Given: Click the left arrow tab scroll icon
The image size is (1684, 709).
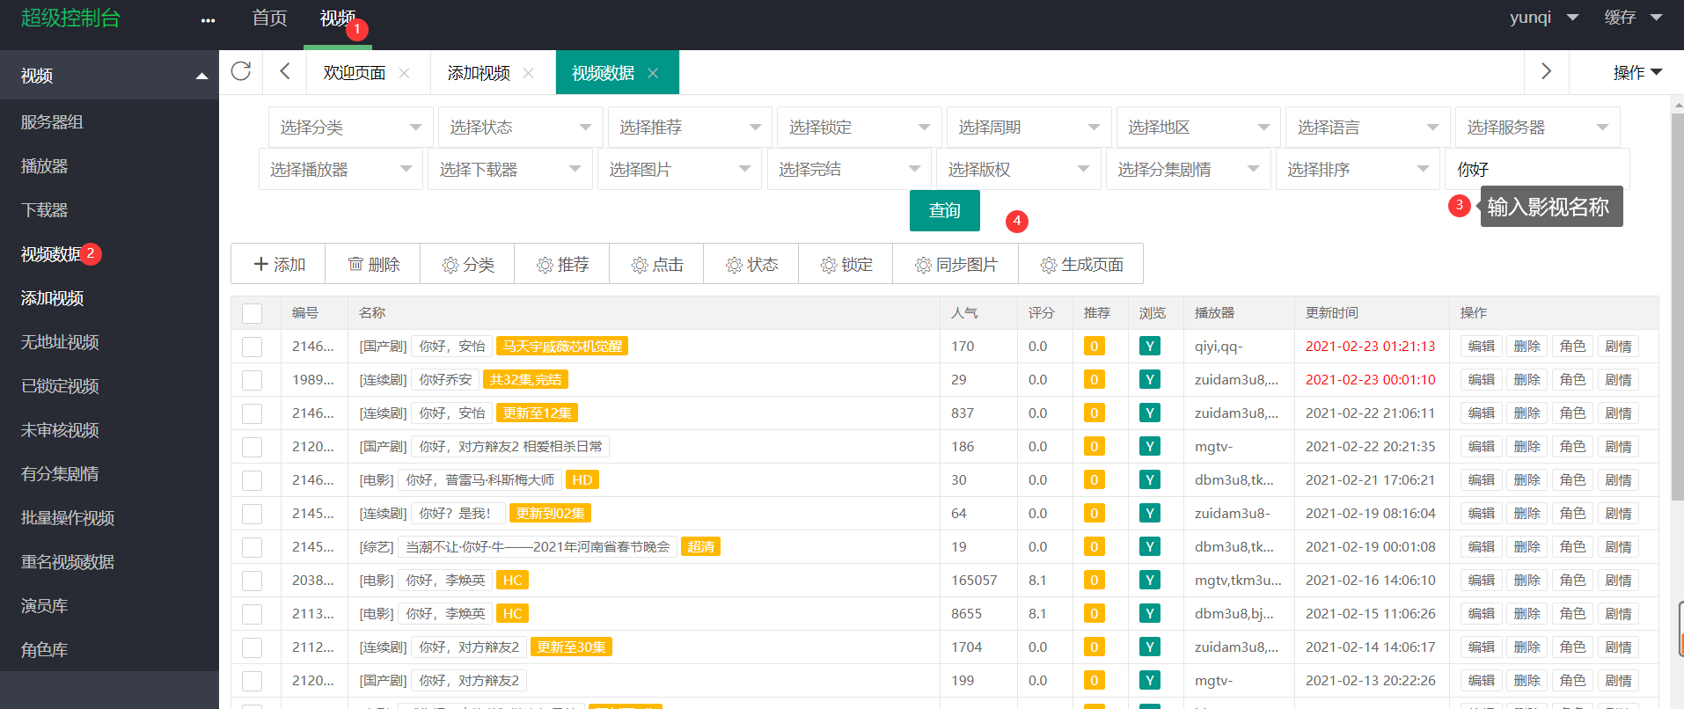Looking at the screenshot, I should click(284, 71).
